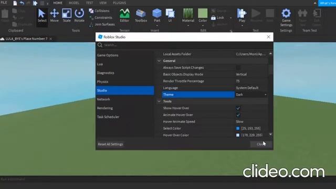The height and width of the screenshot is (189, 336).
Task: Click the Select Color blue swatch
Action: pyautogui.click(x=238, y=128)
